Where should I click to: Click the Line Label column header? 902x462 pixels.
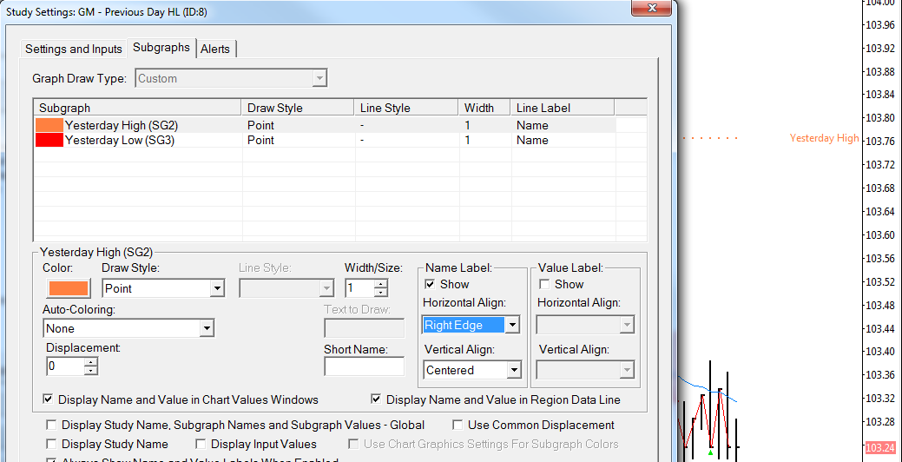(x=563, y=108)
